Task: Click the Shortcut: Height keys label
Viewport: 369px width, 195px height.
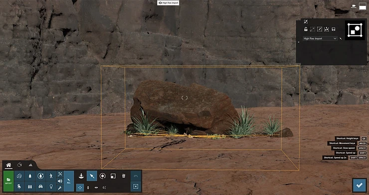Action: [348, 138]
